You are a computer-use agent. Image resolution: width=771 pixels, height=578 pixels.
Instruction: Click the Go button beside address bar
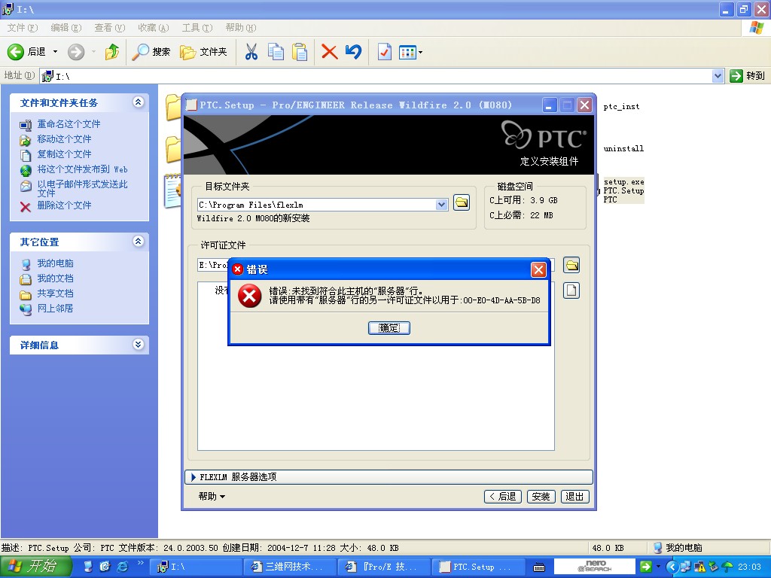pos(748,76)
